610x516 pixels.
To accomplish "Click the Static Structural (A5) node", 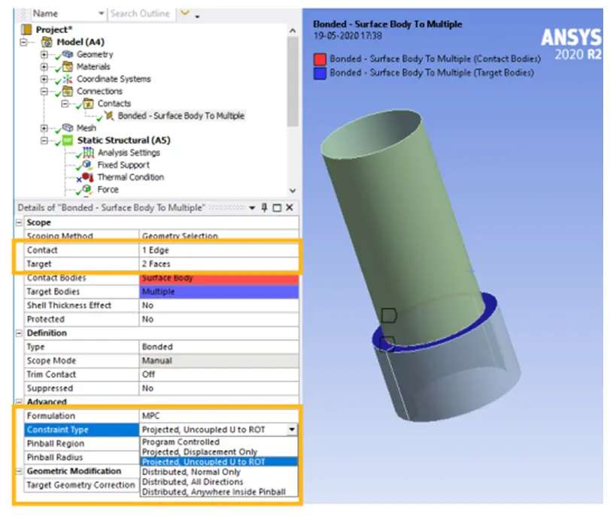I will pos(123,140).
